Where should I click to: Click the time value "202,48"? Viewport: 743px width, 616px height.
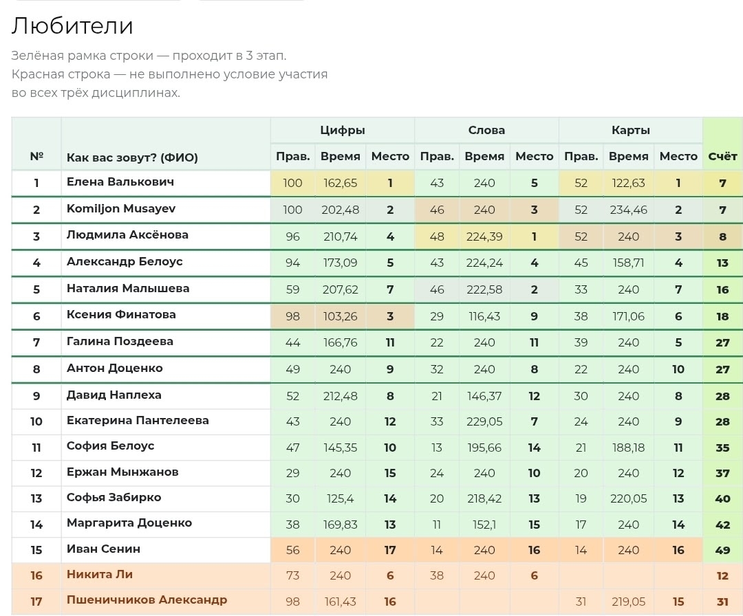pyautogui.click(x=341, y=210)
